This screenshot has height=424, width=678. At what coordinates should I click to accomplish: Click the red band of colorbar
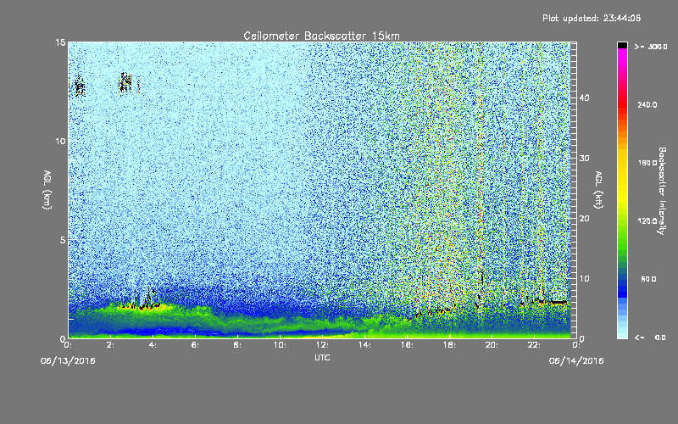point(622,103)
